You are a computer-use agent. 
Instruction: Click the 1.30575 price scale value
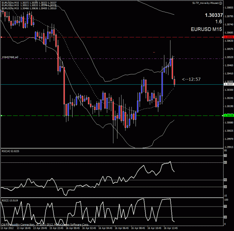pos(229,49)
